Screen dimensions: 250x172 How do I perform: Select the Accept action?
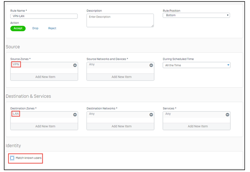pyautogui.click(x=18, y=28)
